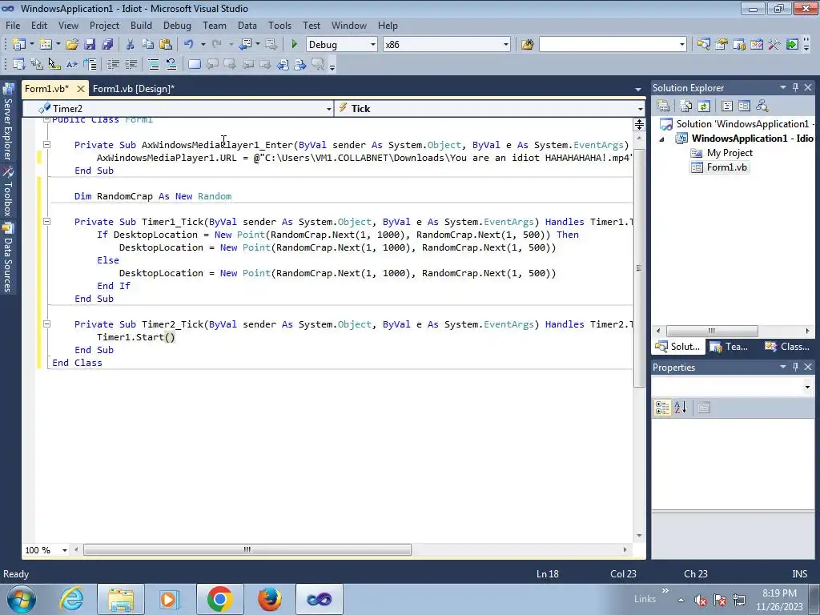Click the Save All icon
This screenshot has height=615, width=820.
point(108,45)
